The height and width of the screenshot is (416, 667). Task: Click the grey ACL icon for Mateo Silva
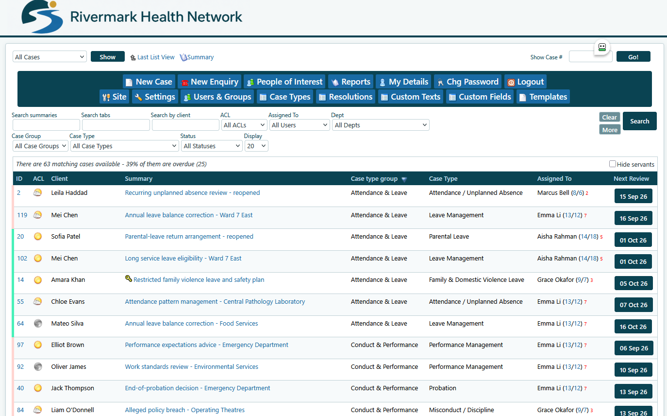click(x=37, y=324)
